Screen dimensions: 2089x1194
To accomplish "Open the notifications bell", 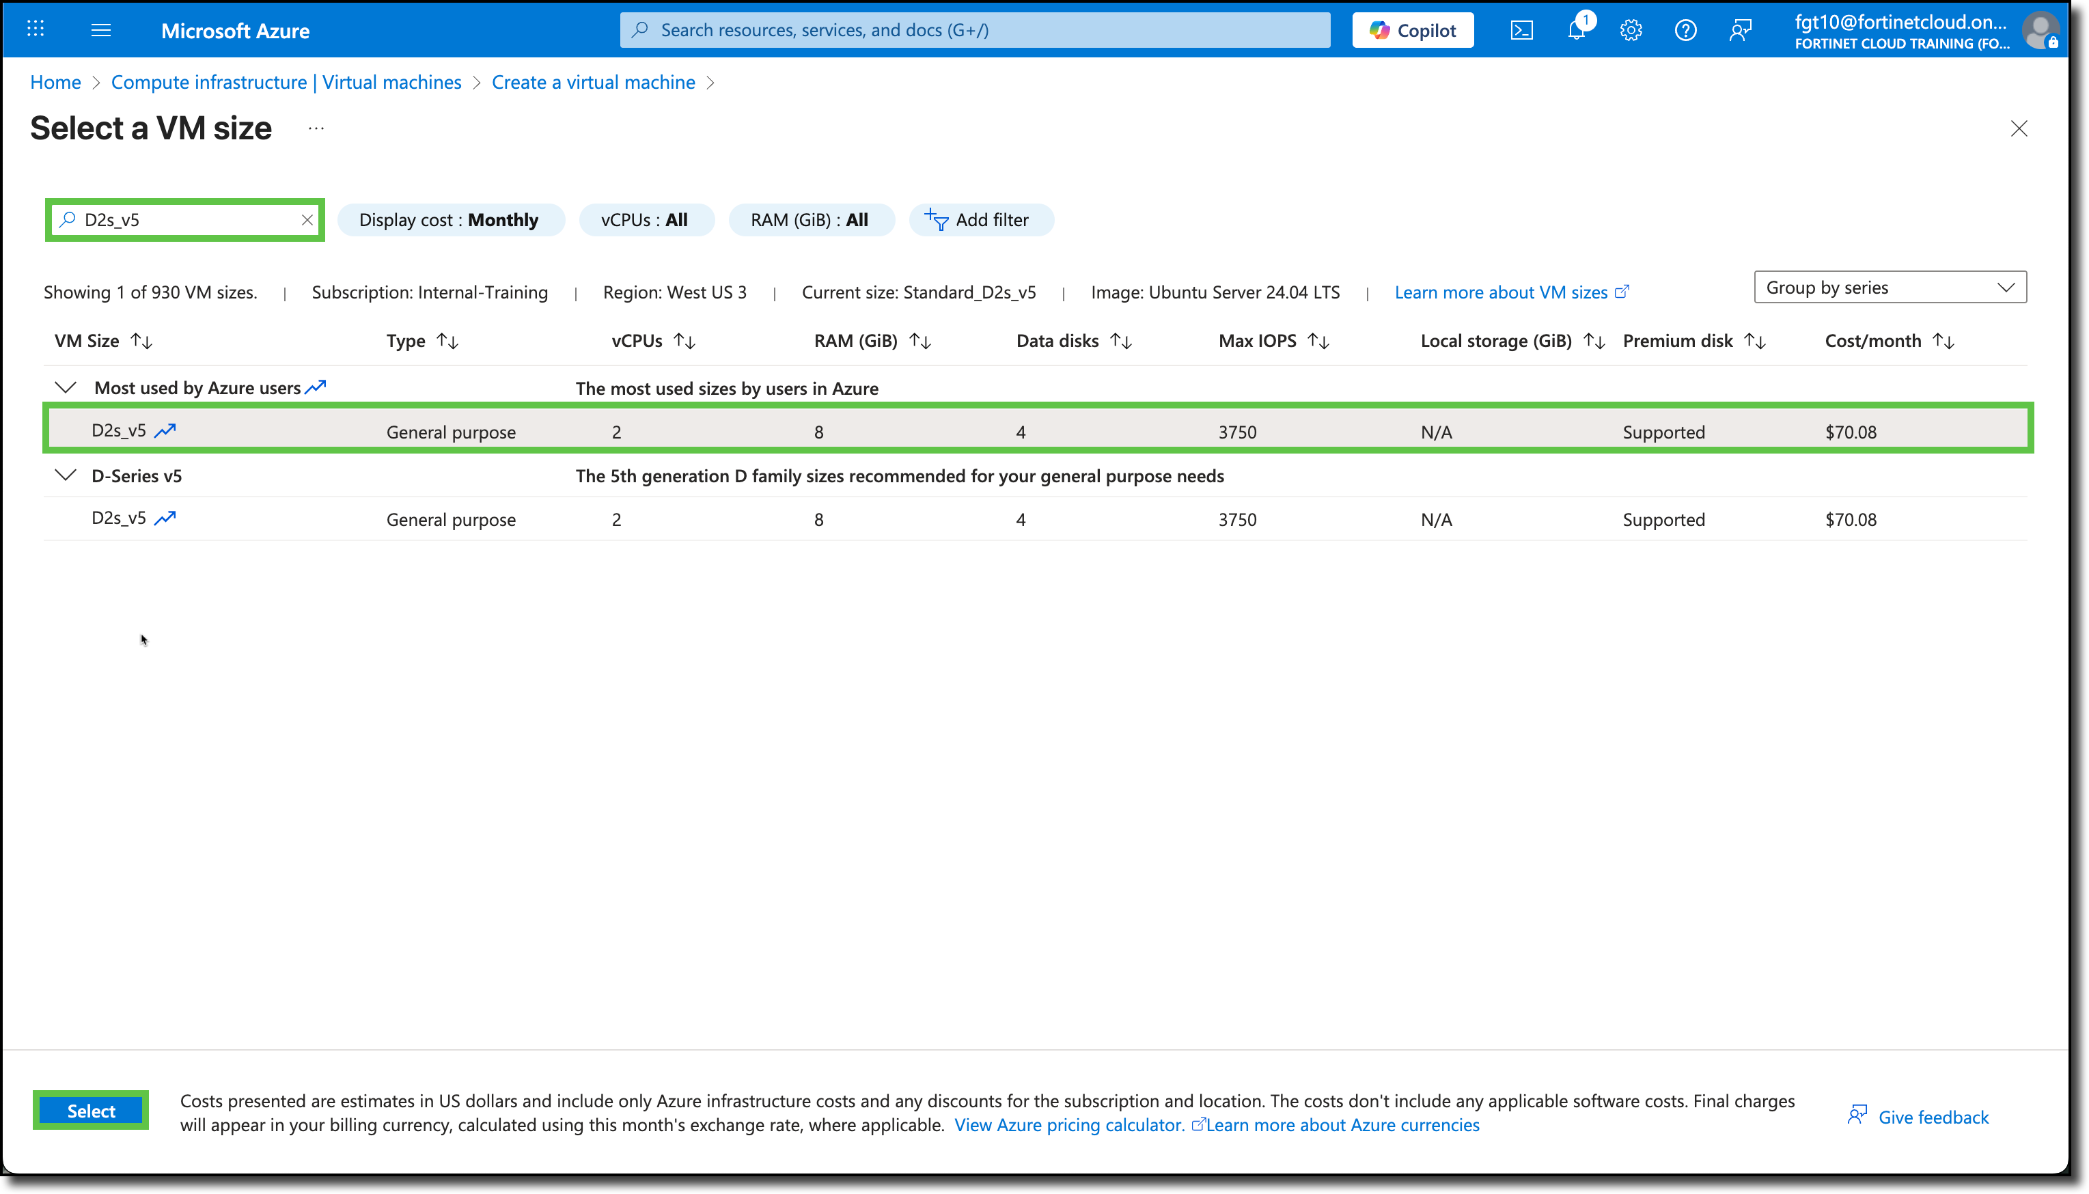I will point(1576,29).
